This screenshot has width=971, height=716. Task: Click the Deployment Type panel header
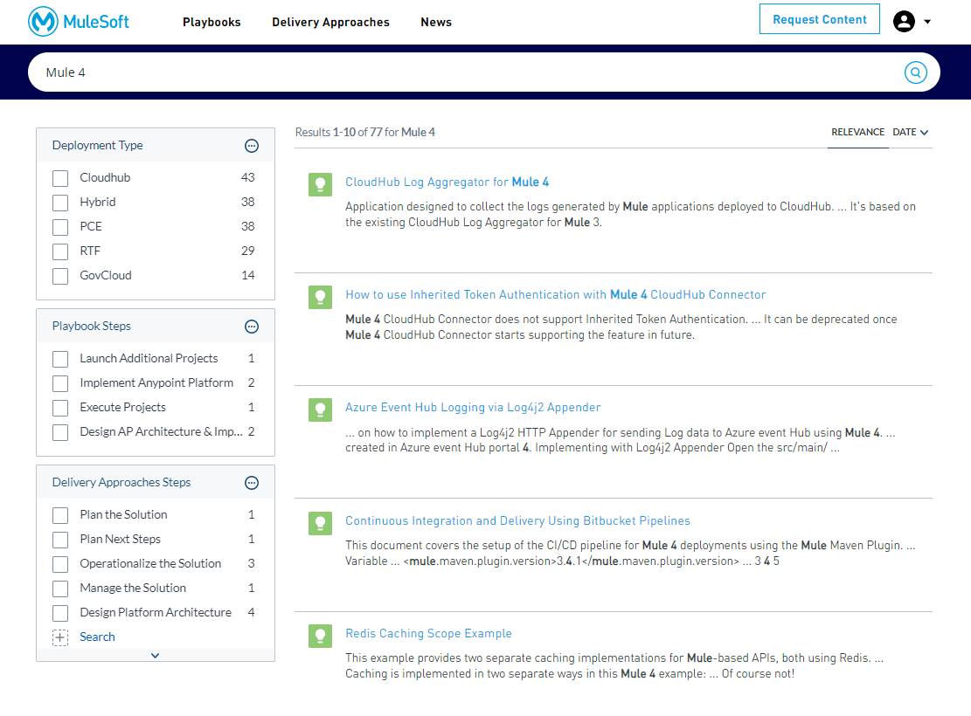pyautogui.click(x=156, y=146)
